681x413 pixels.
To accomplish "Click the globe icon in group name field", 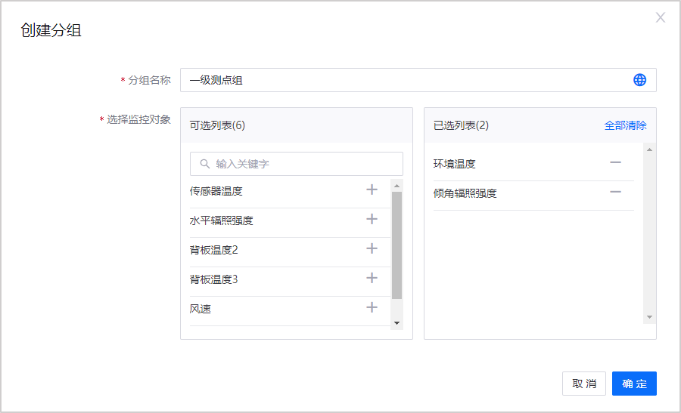I will click(639, 80).
